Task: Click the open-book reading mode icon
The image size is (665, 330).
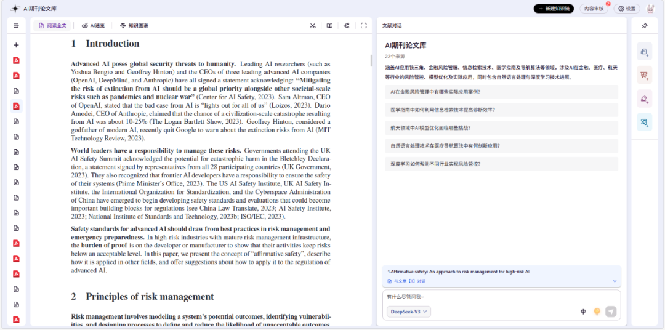Action: click(330, 26)
